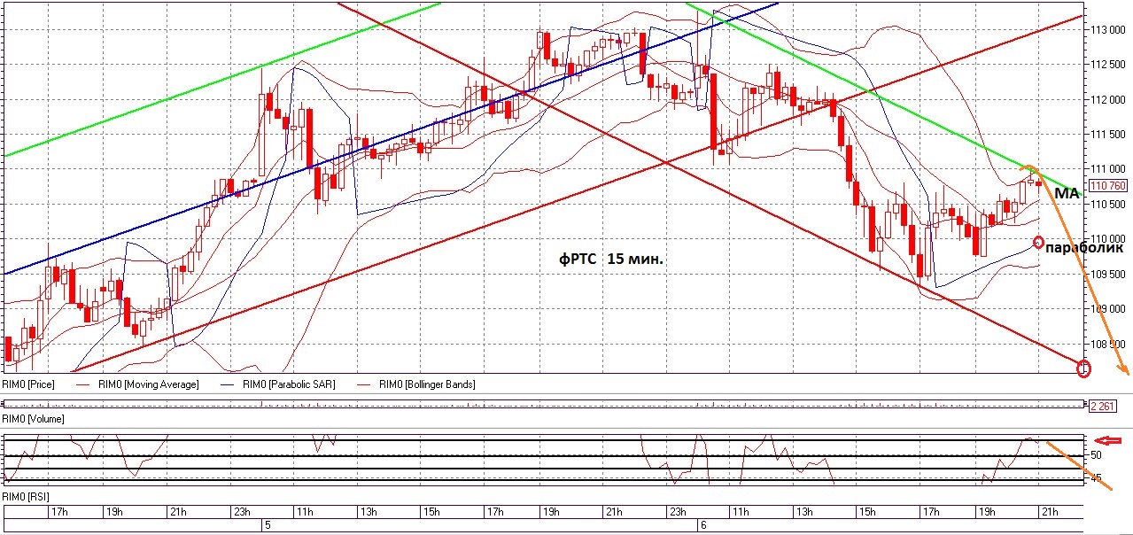Click the 112 500 price axis label
Screen dimensions: 1133x535
[x=1107, y=64]
